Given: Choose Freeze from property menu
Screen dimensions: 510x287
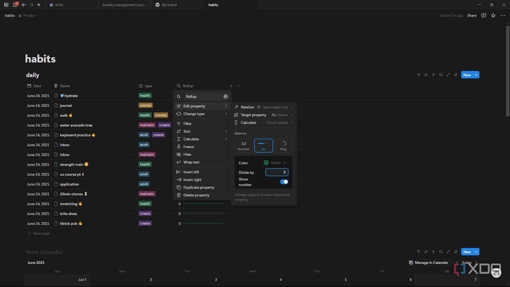Looking at the screenshot, I should (x=202, y=147).
